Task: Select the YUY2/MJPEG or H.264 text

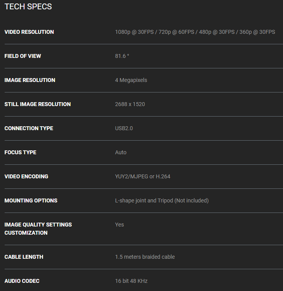Action: pyautogui.click(x=142, y=176)
